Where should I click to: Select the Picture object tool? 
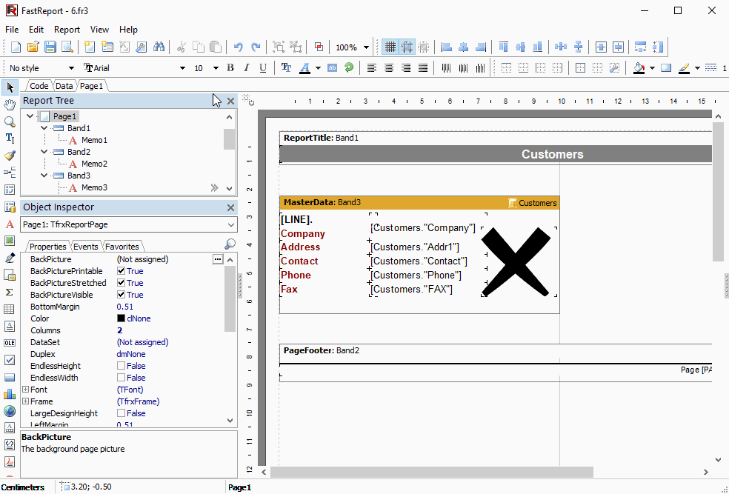coord(10,241)
